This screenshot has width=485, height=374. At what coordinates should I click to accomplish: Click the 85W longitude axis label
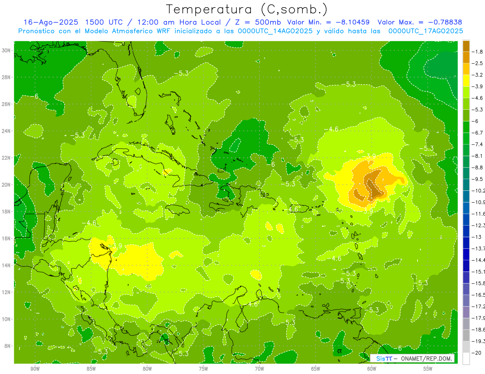coord(91,369)
